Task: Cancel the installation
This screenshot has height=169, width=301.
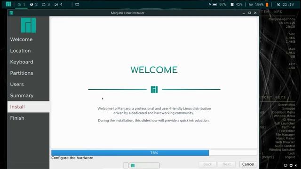Action: click(x=248, y=164)
